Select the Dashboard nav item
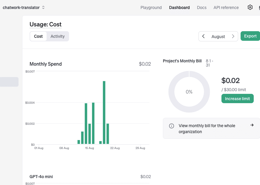The image size is (260, 185). coord(179,7)
